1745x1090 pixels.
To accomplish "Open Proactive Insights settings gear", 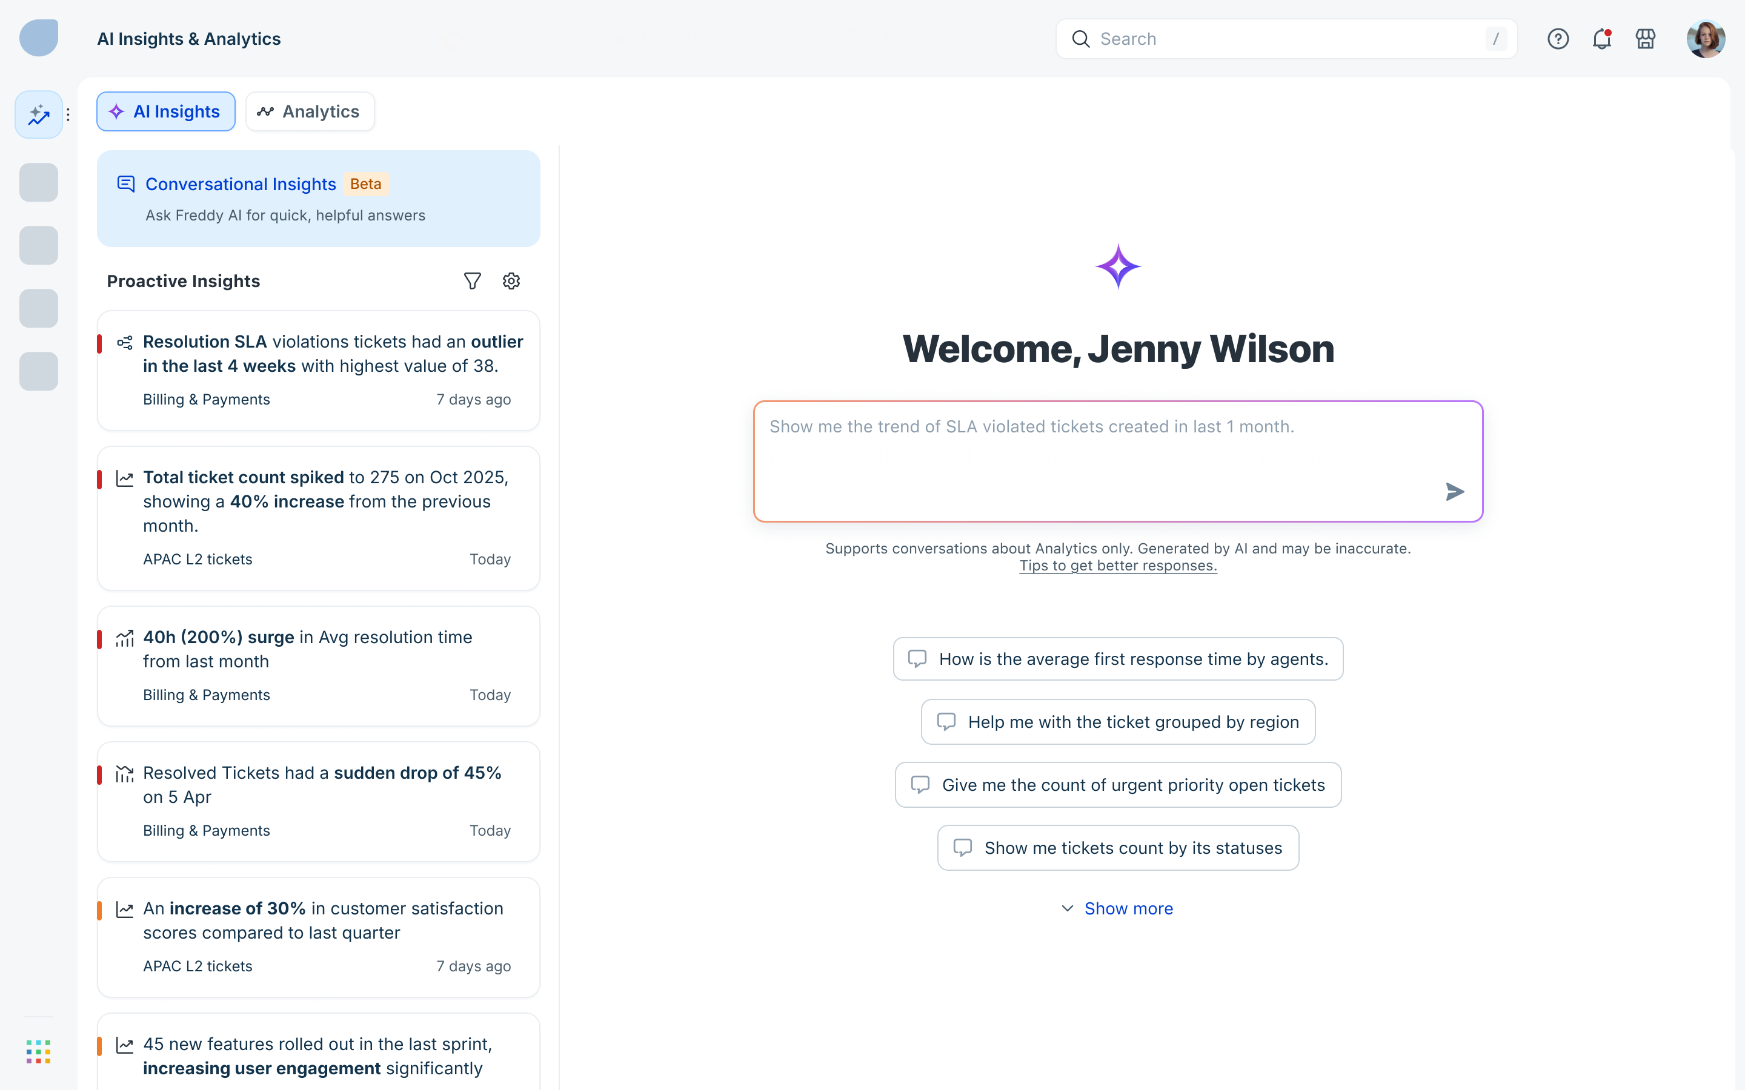I will pyautogui.click(x=511, y=281).
